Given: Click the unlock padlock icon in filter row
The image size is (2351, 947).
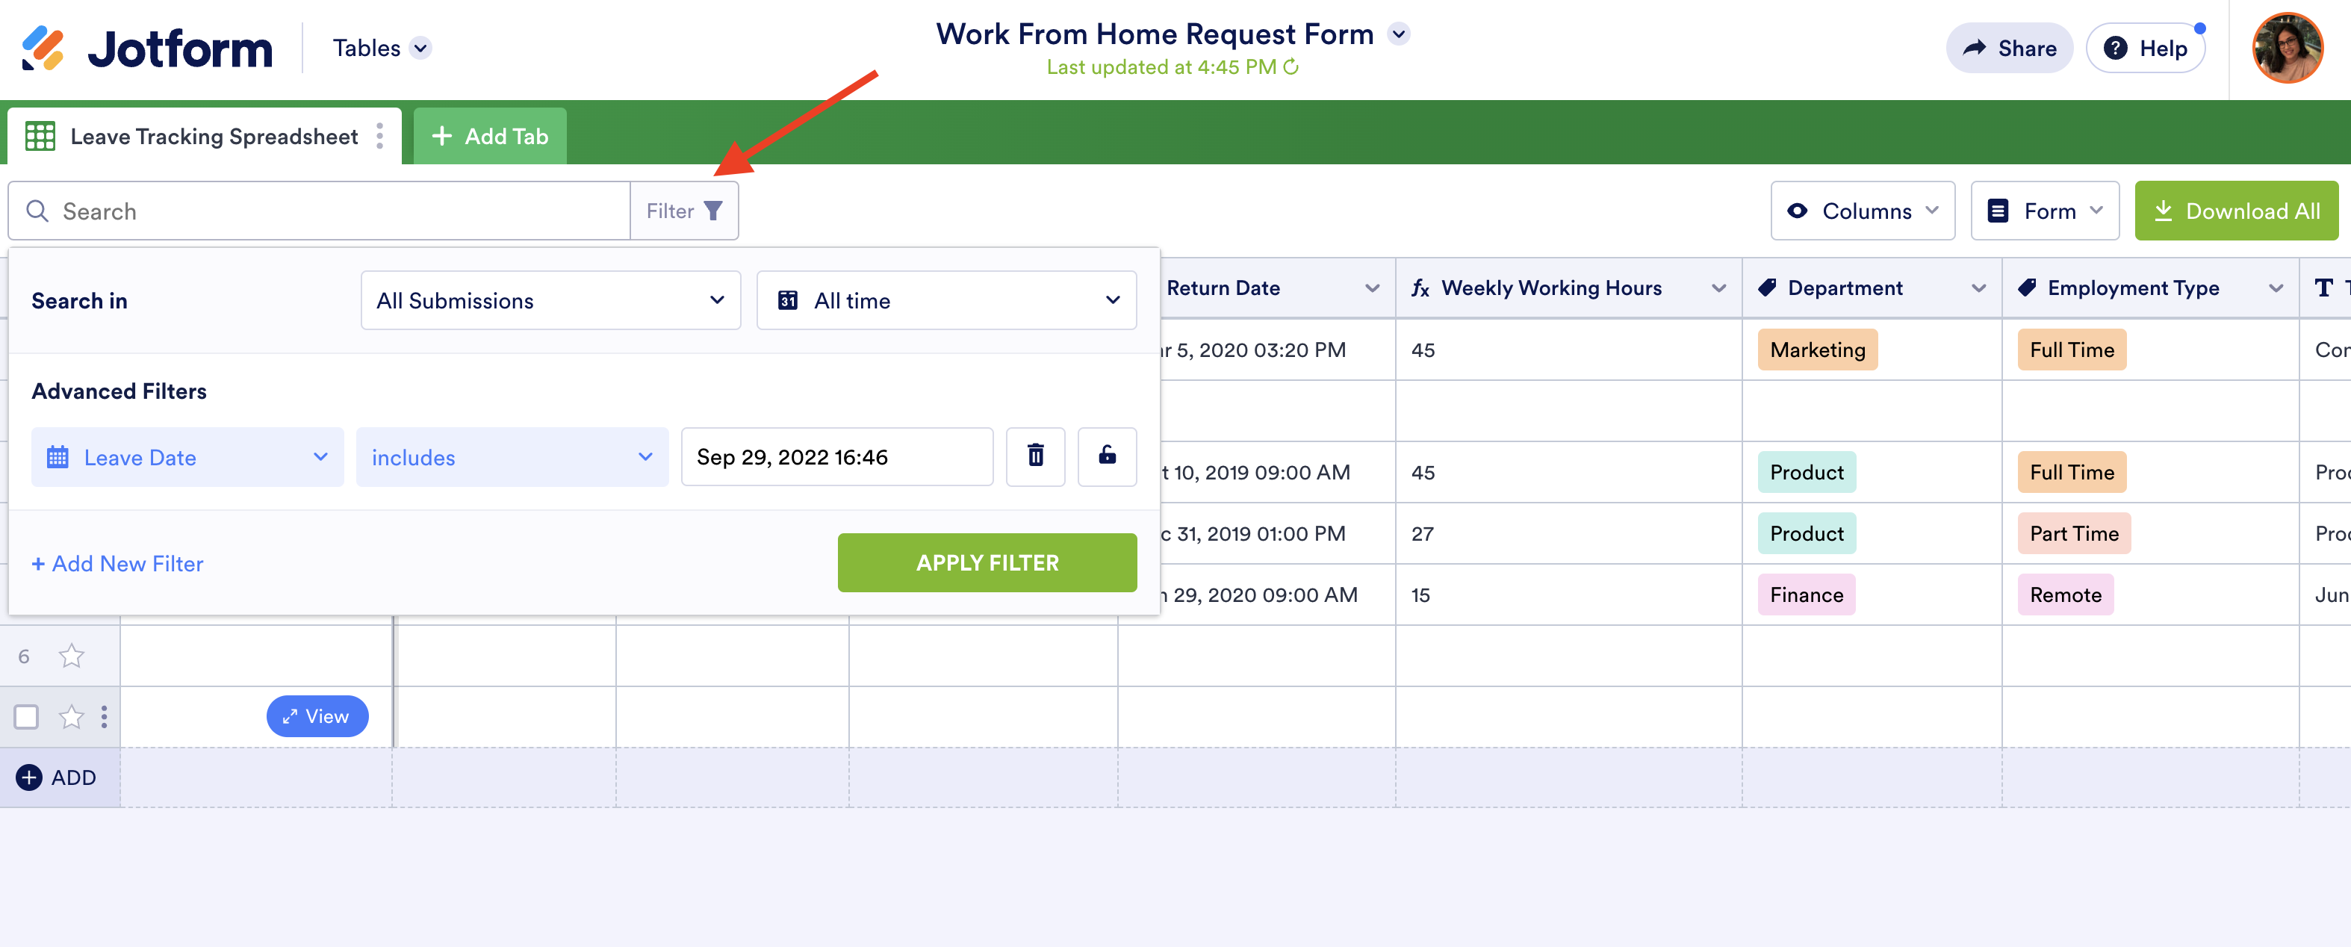Looking at the screenshot, I should [x=1106, y=456].
